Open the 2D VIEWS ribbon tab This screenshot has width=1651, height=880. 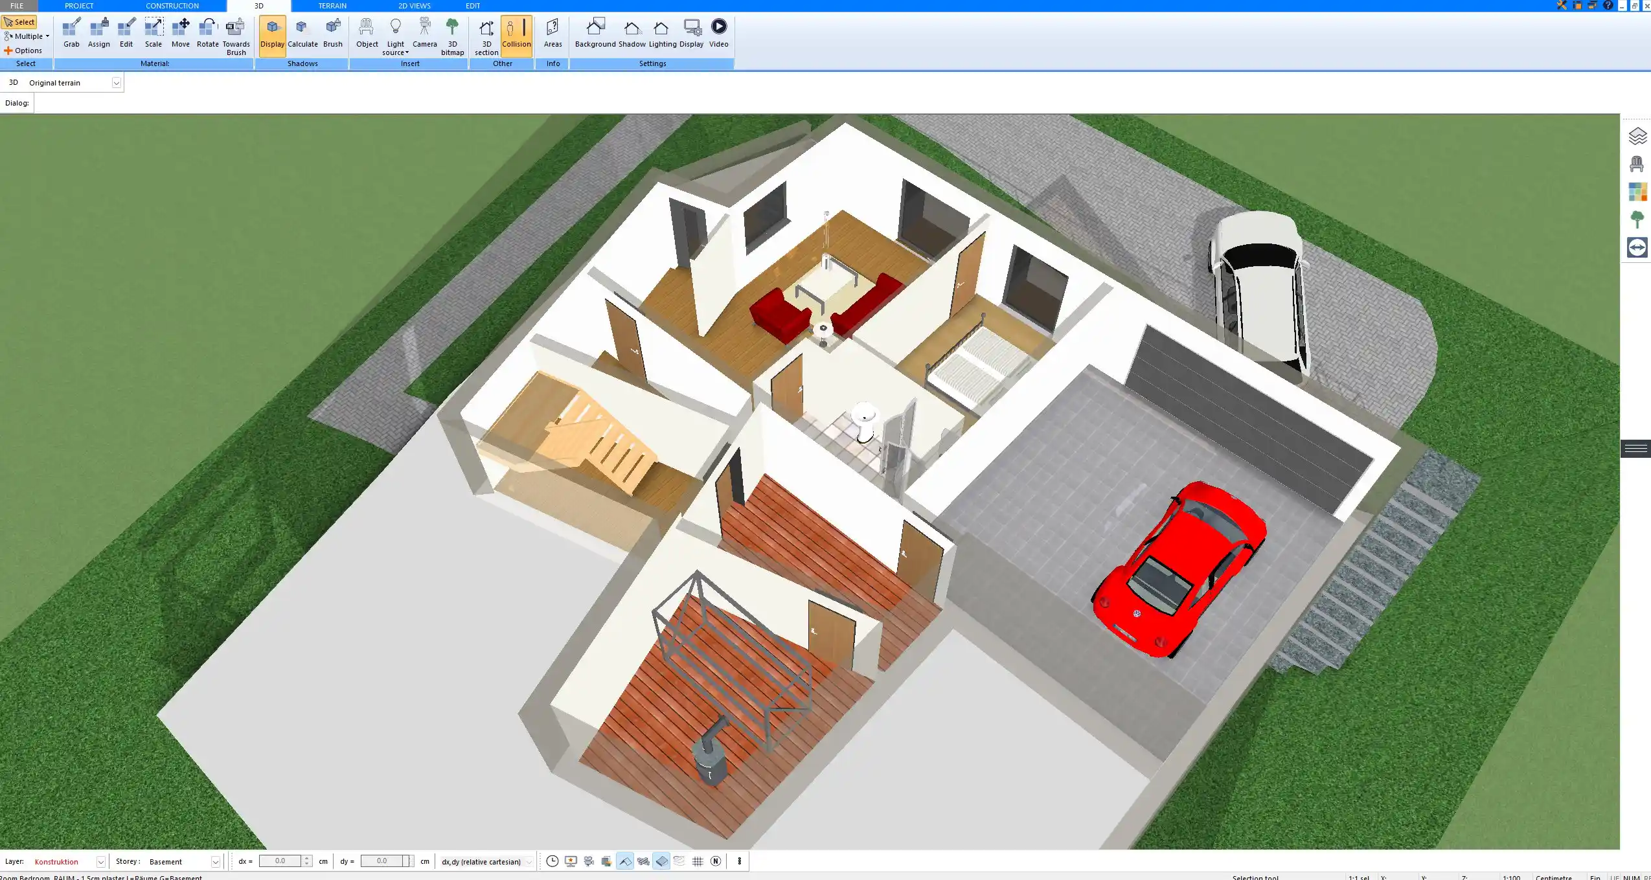(x=415, y=5)
